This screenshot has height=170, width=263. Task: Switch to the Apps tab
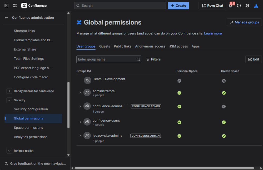(x=196, y=46)
